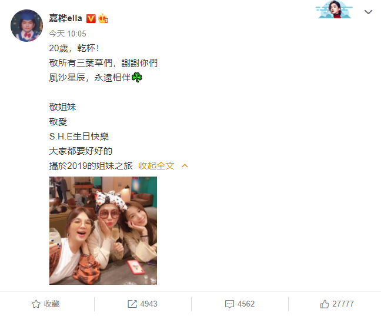Click the orange V verified badge

(x=91, y=18)
